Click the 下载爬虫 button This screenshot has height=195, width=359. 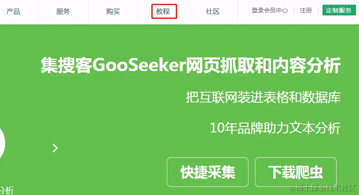295,172
